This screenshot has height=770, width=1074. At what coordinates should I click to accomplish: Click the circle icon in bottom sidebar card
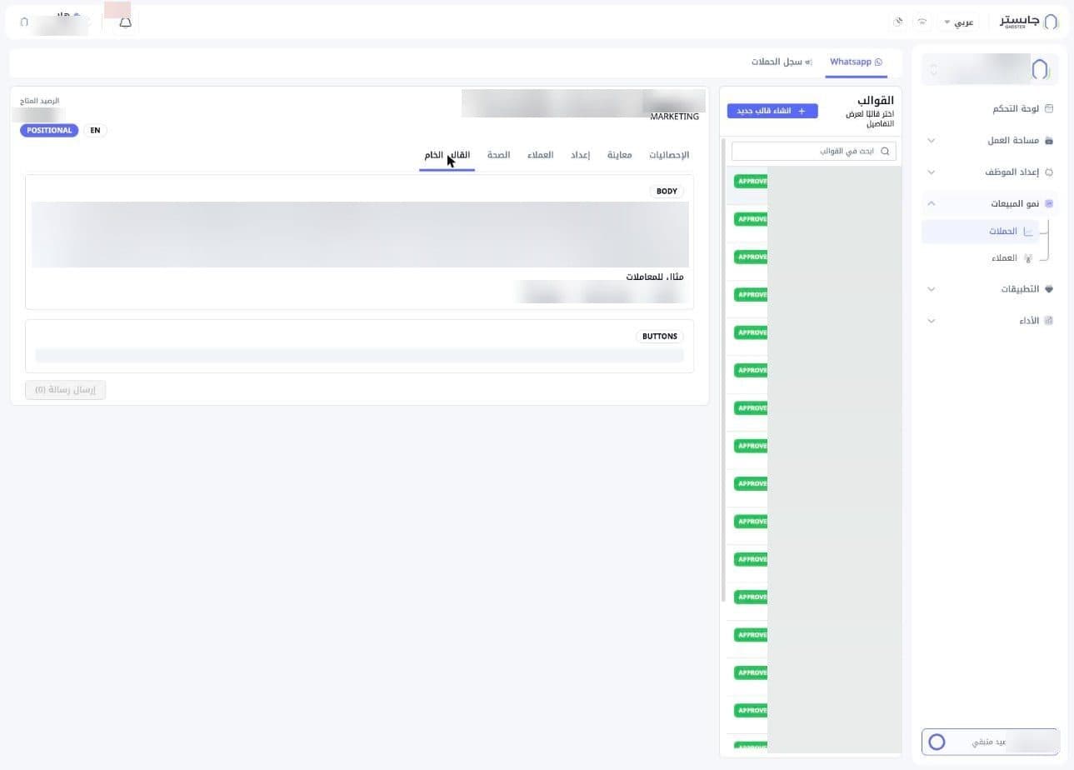(x=937, y=742)
